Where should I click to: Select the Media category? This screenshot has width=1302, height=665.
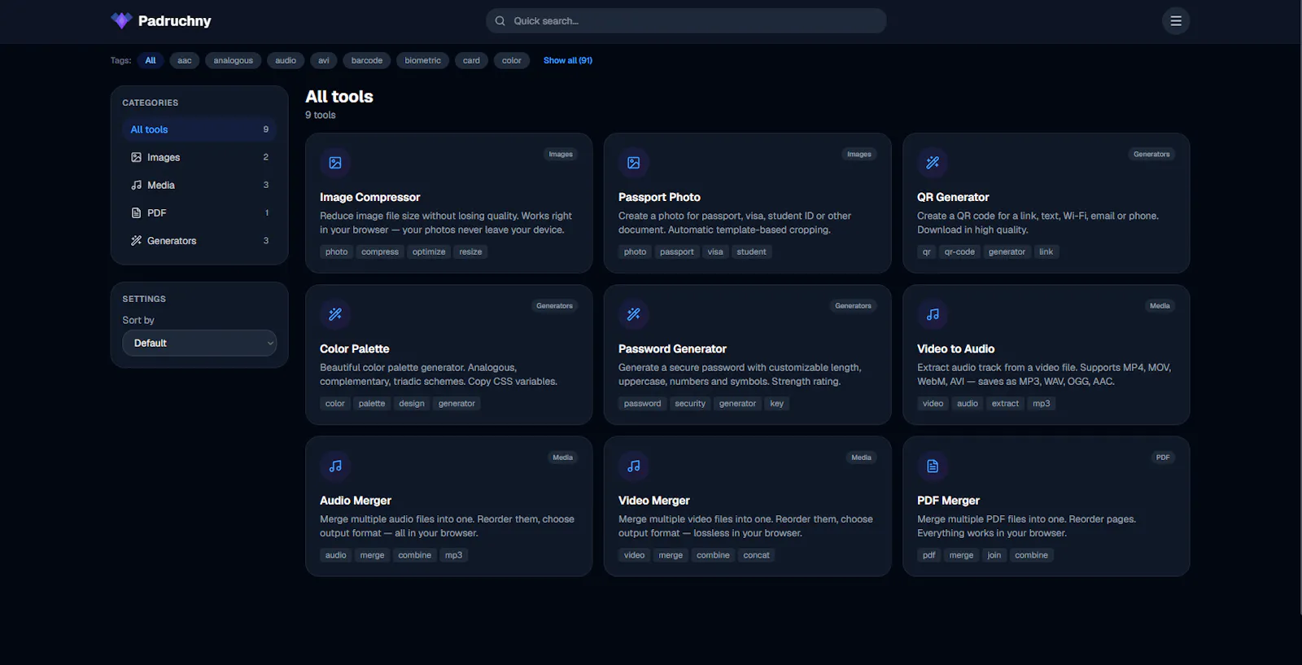pos(199,185)
